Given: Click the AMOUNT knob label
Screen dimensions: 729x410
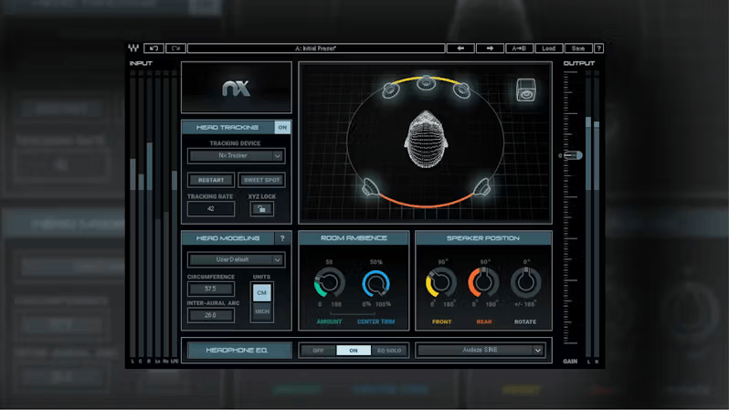Looking at the screenshot, I should pos(329,321).
